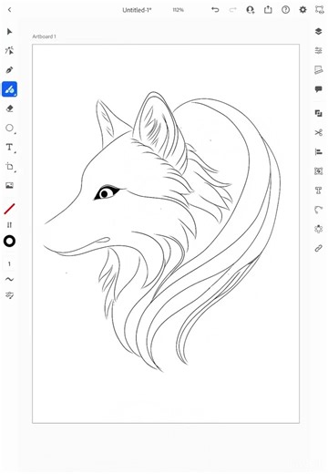Open the Help question mark
The width and height of the screenshot is (328, 474).
[285, 10]
